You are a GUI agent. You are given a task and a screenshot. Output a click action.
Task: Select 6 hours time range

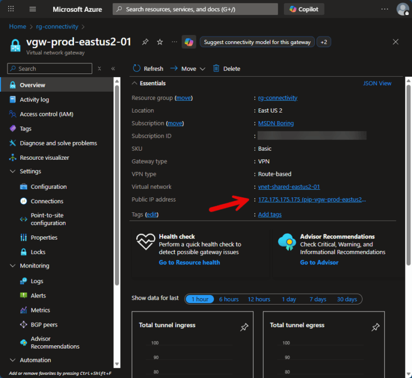click(229, 299)
